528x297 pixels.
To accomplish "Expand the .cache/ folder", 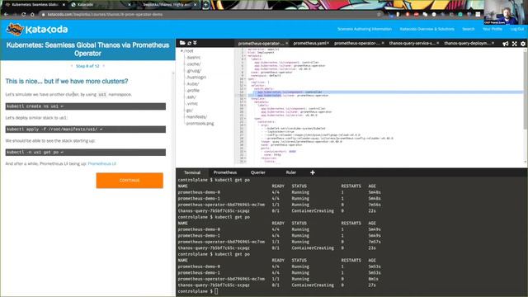I will pos(194,64).
